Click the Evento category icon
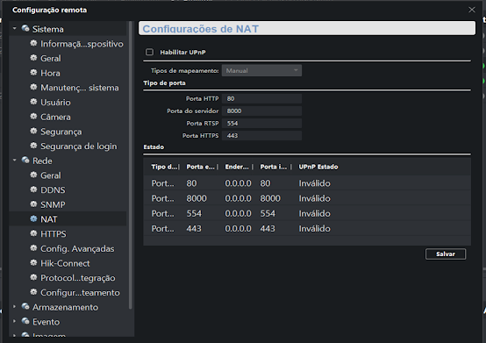Viewport: 486px width, 343px height. pos(25,321)
